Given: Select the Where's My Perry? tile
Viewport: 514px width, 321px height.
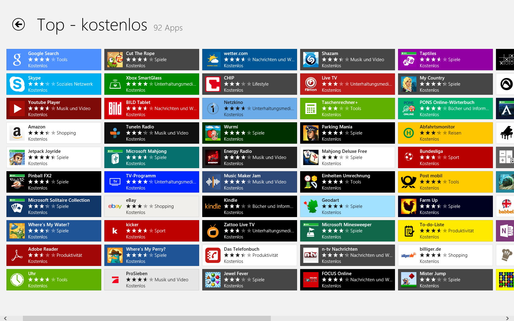Looking at the screenshot, I should 152,255.
